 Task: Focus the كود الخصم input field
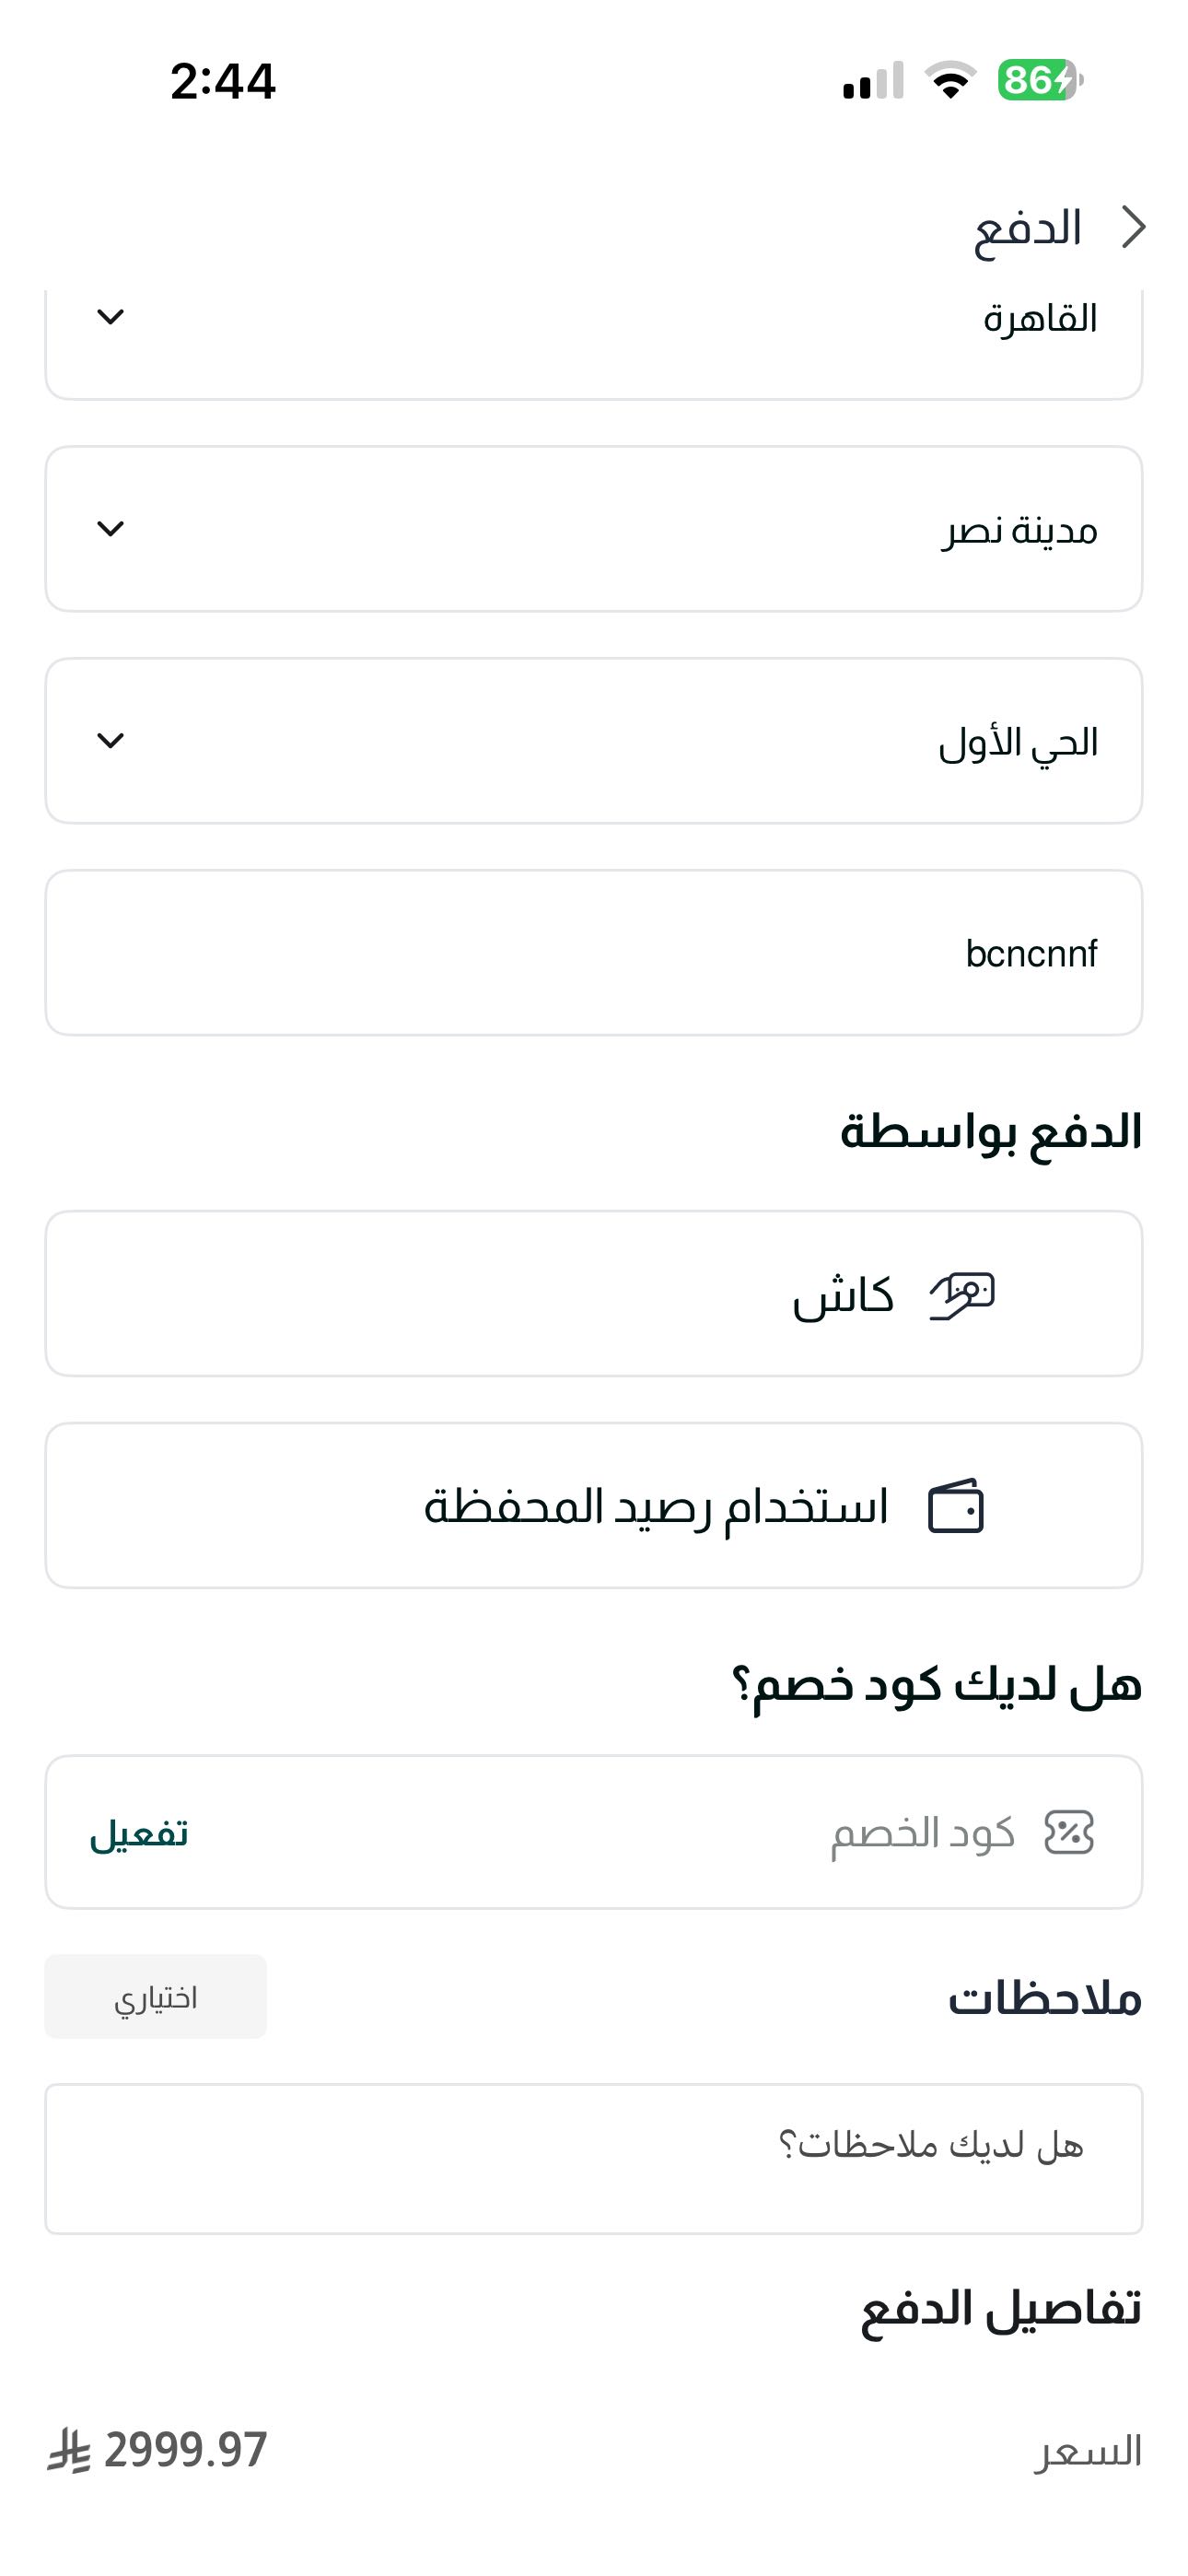700,1833
